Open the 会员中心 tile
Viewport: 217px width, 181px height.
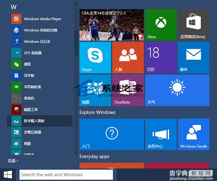(161, 134)
